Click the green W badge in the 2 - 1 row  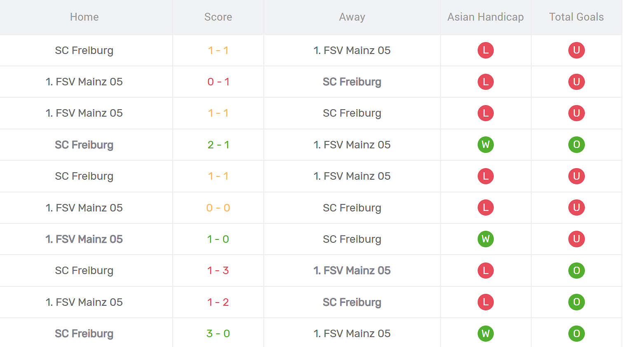click(x=486, y=145)
